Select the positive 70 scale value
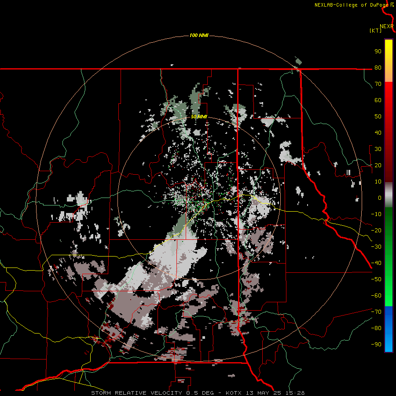The image size is (396, 396). (378, 84)
